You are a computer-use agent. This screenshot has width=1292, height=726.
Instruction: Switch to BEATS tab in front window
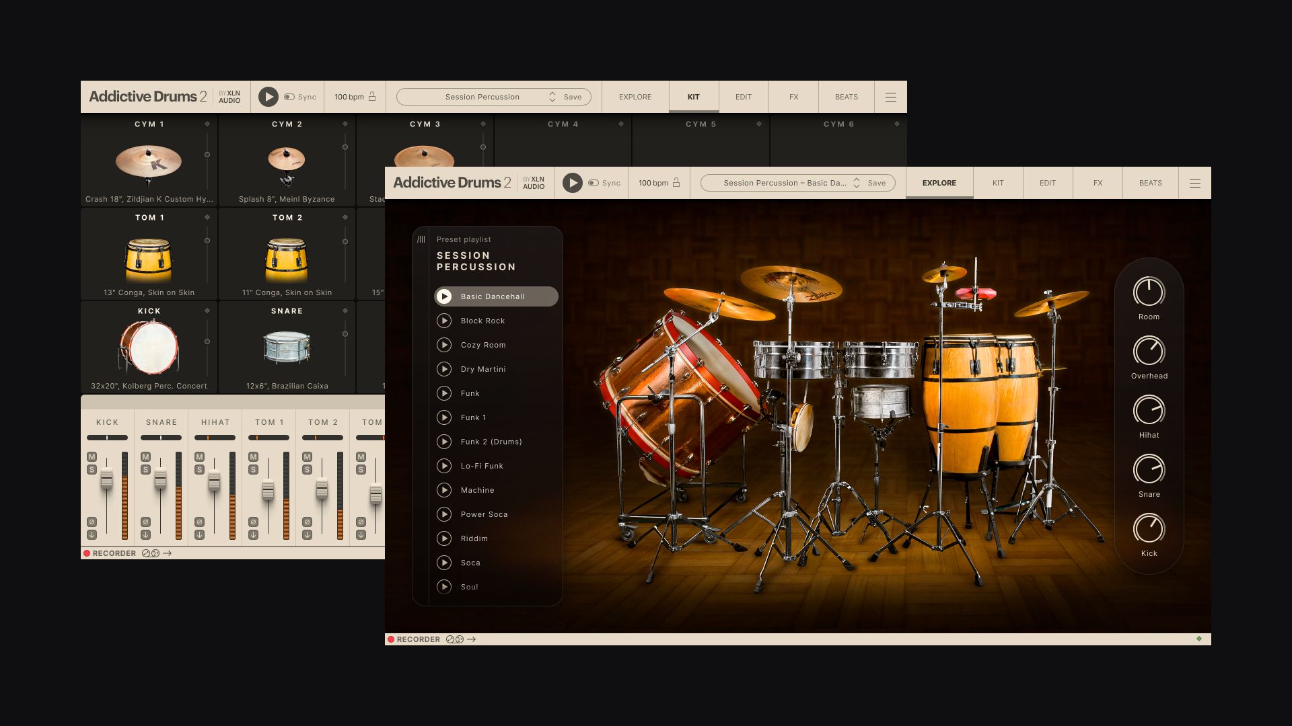[1151, 183]
